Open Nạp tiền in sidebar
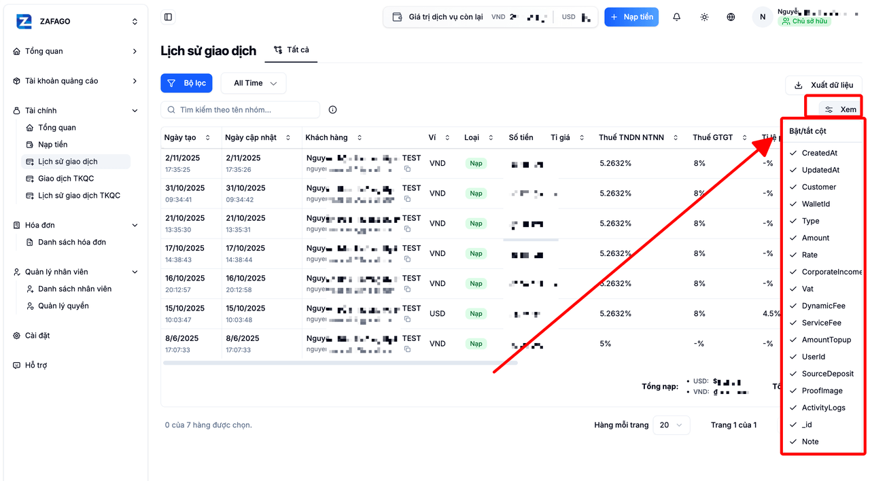 (76, 144)
